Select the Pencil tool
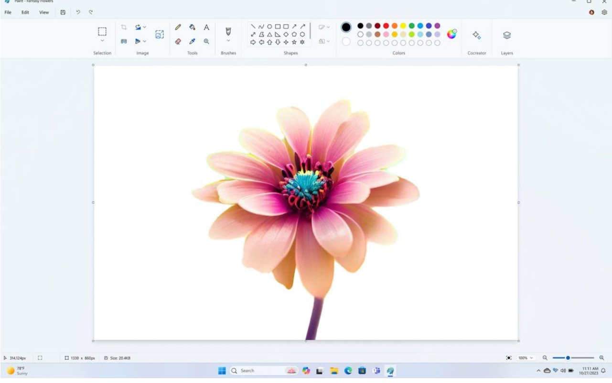 [178, 27]
